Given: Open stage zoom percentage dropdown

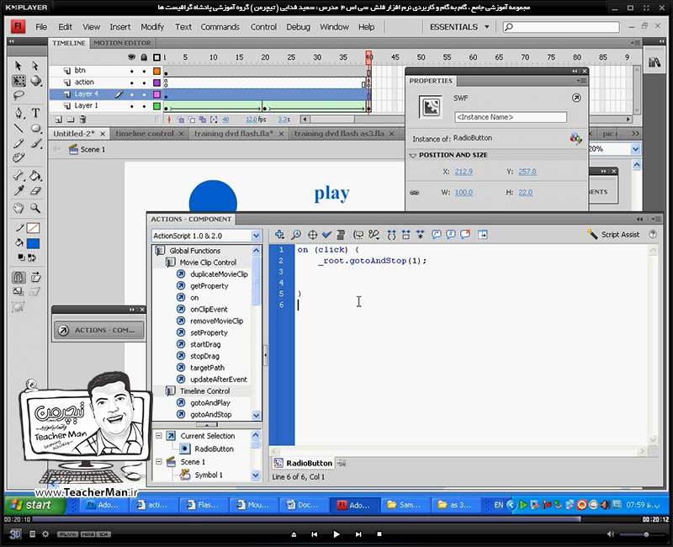Looking at the screenshot, I should 635,149.
